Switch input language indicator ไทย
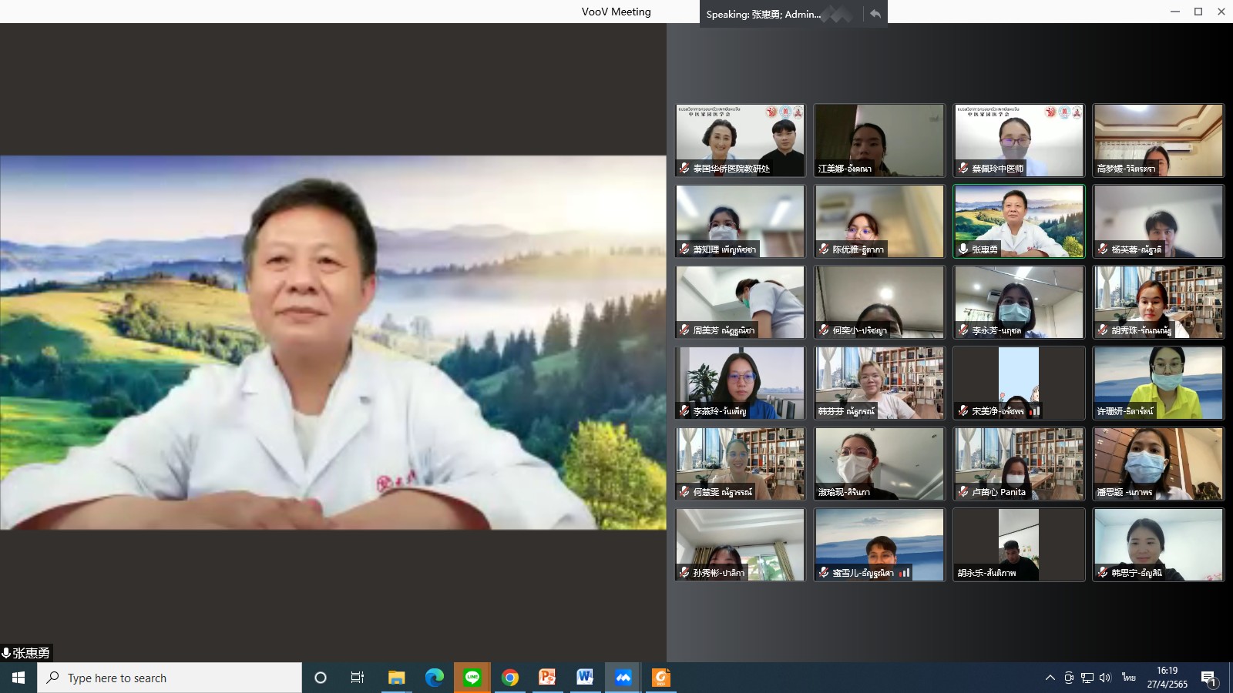1233x693 pixels. (1129, 678)
